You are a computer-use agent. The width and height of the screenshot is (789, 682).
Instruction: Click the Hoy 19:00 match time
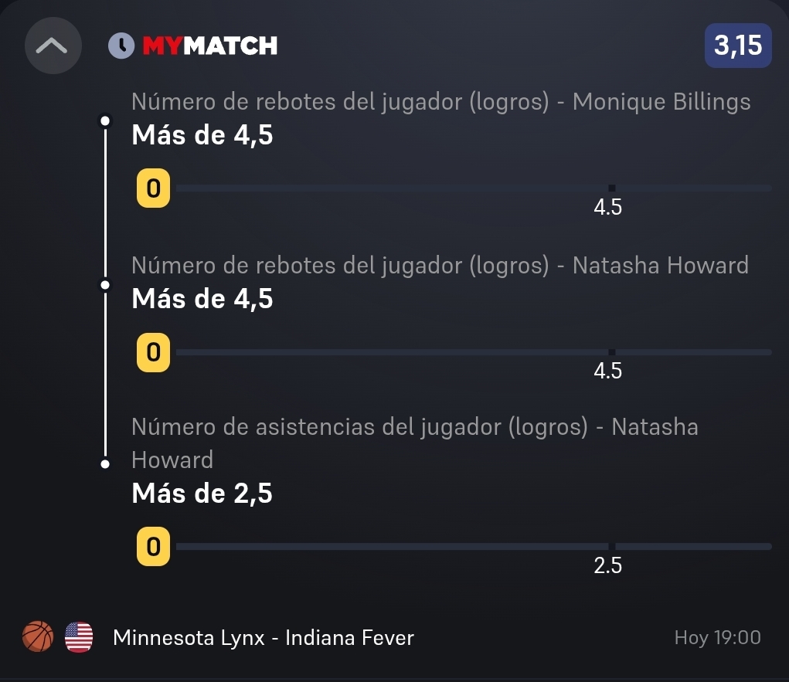click(718, 638)
